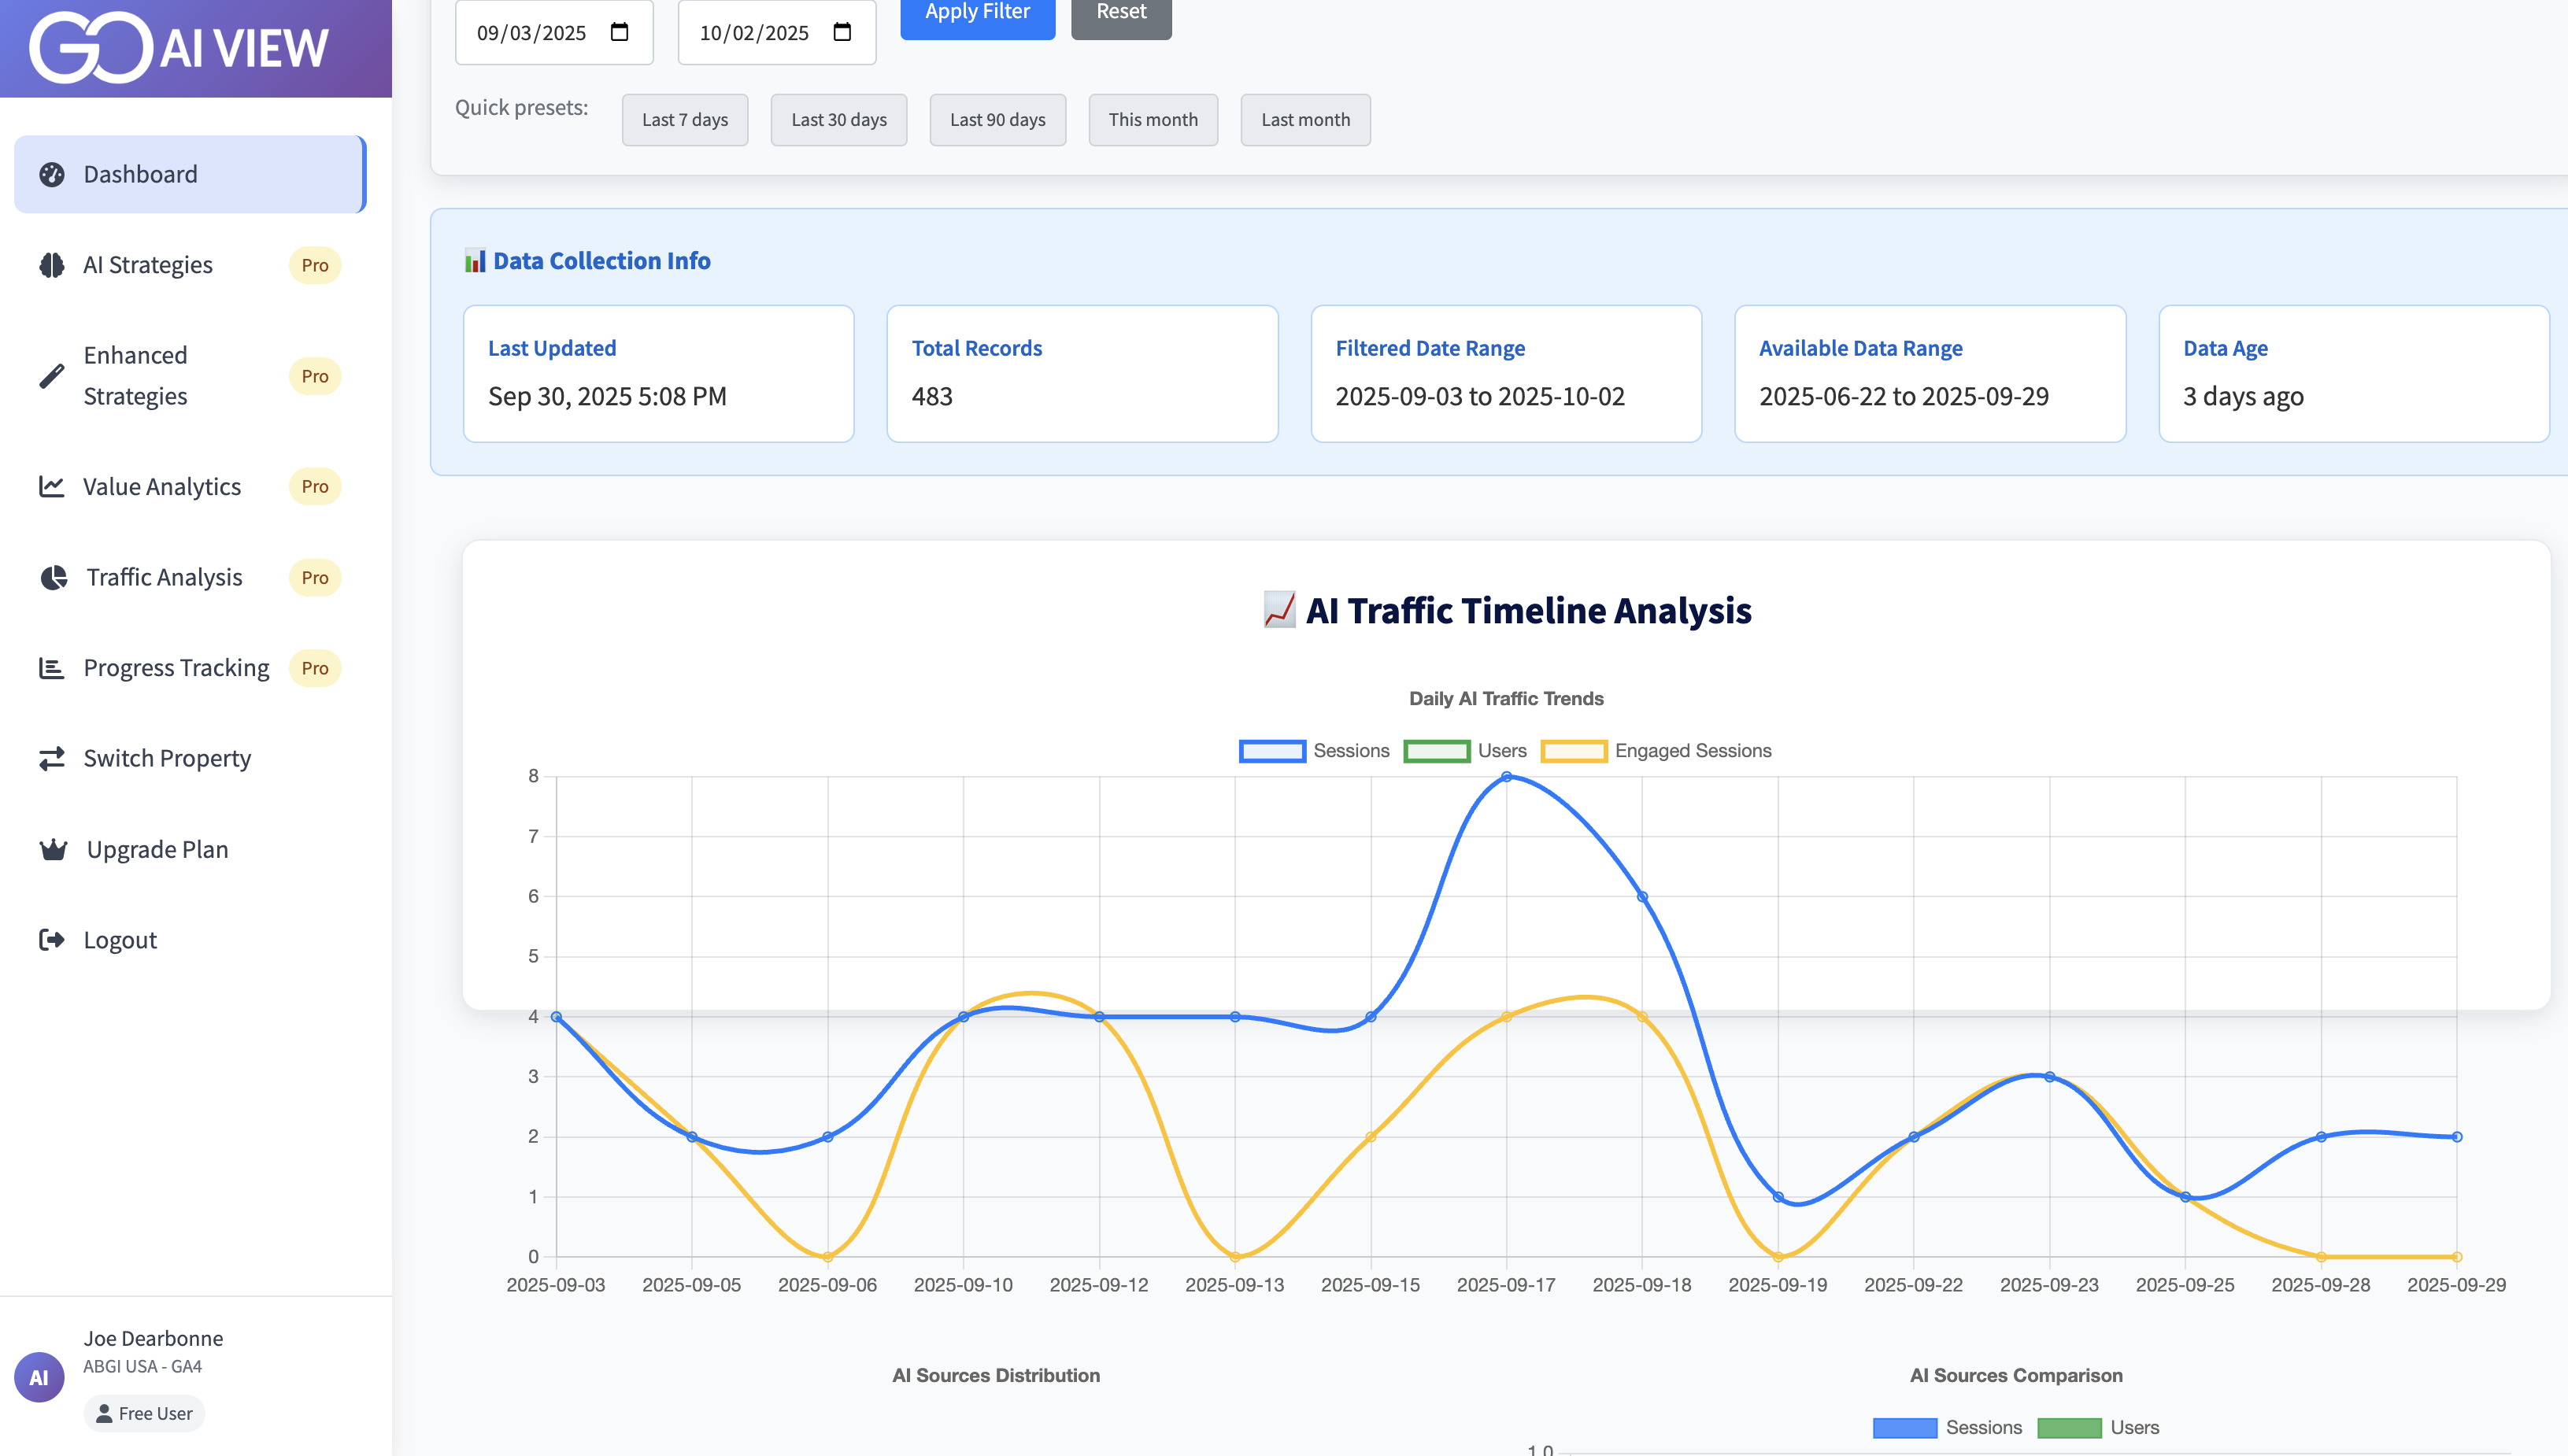
Task: Click the GO AI VIEW logo
Action: coord(179,47)
